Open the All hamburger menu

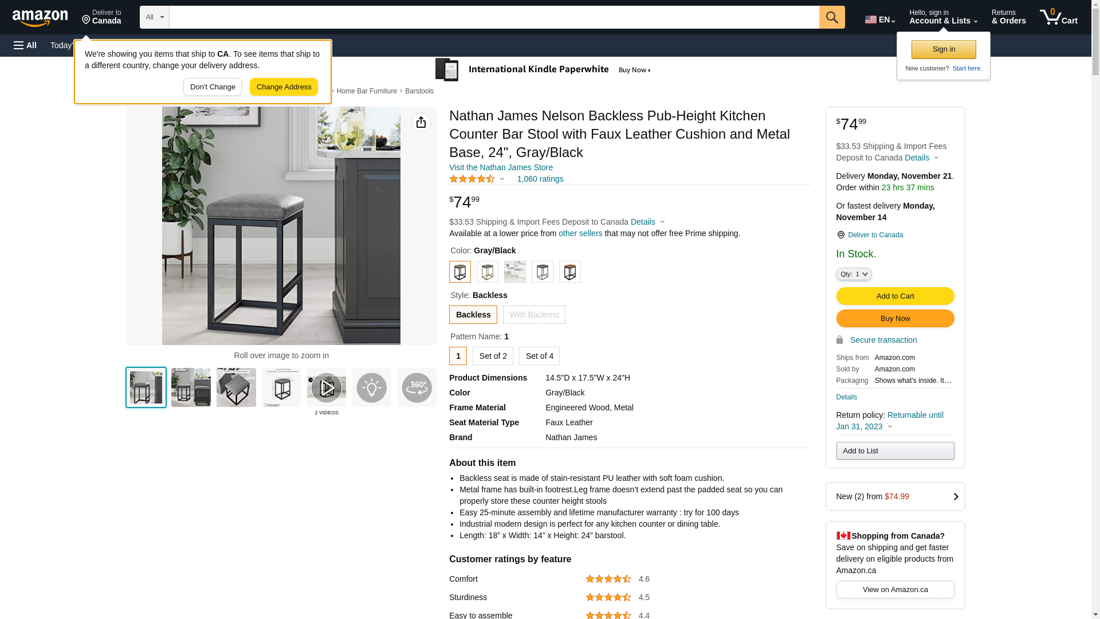(25, 45)
